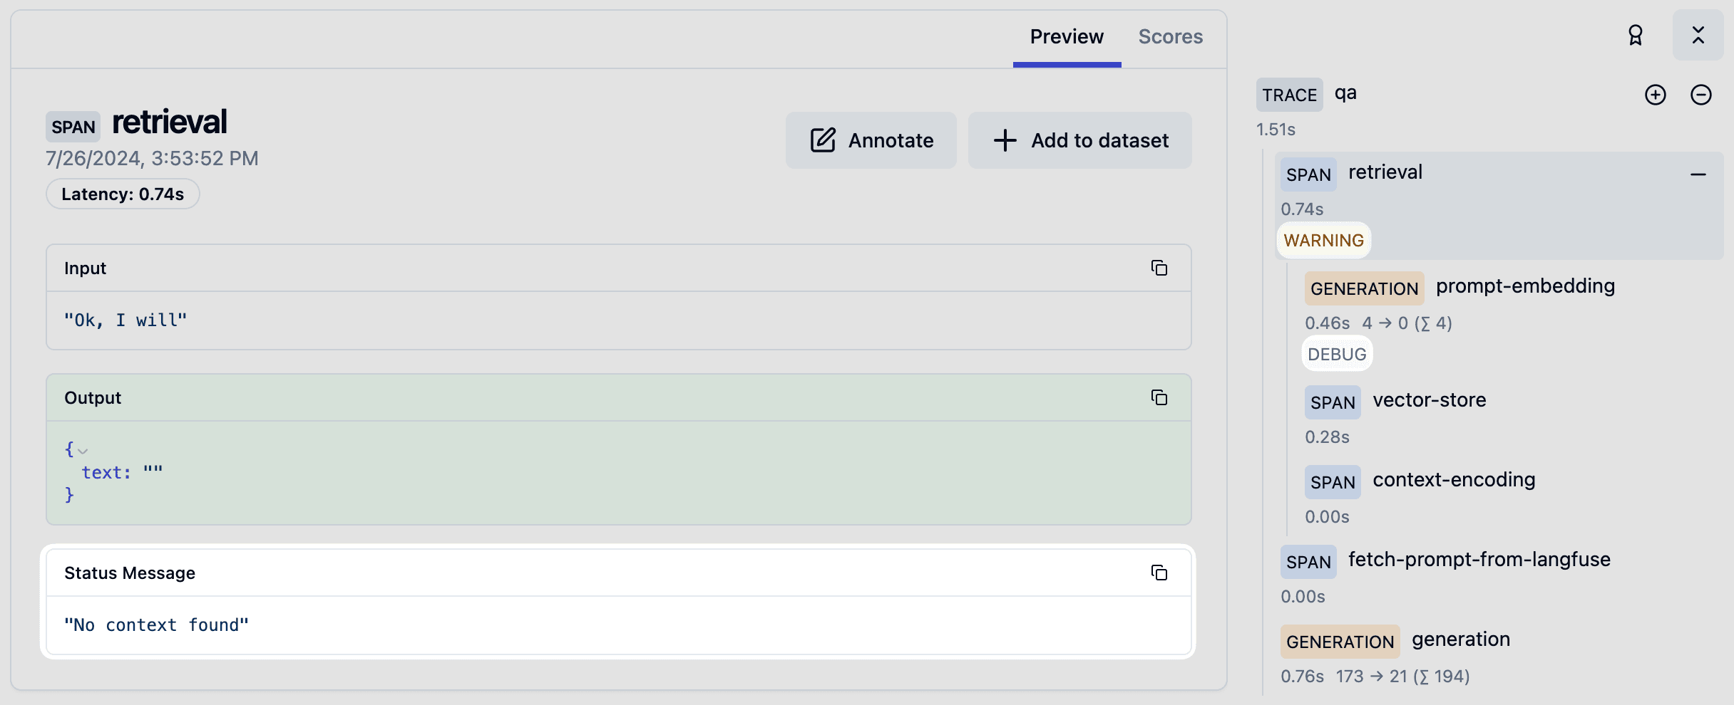Switch to the Scores tab
The image size is (1734, 705).
coord(1171,36)
